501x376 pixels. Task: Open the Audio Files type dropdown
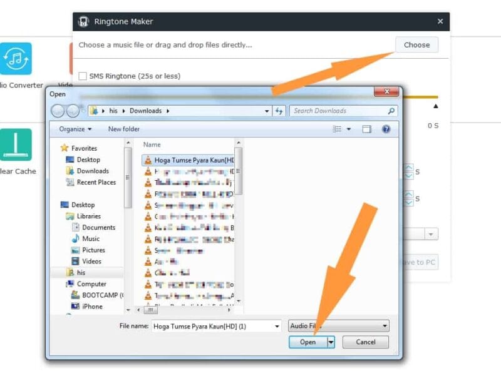(339, 326)
